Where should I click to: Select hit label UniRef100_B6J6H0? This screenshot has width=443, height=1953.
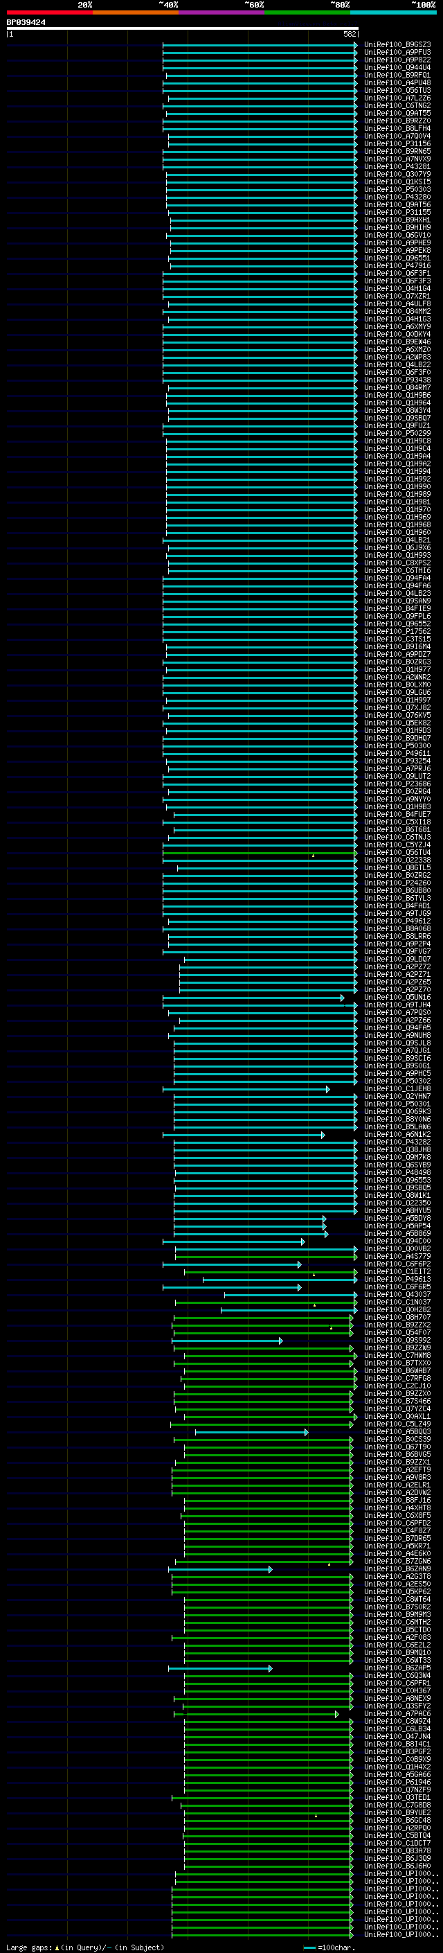click(397, 1866)
